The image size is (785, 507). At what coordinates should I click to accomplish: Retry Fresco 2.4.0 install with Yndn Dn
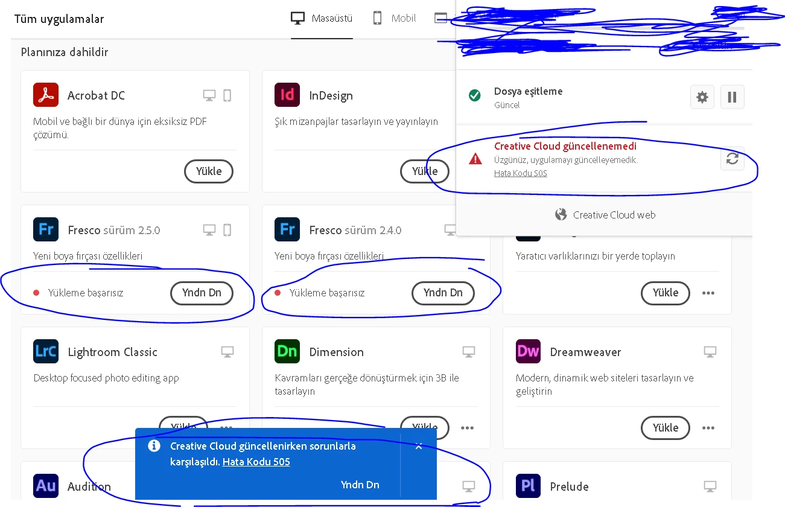pyautogui.click(x=443, y=293)
